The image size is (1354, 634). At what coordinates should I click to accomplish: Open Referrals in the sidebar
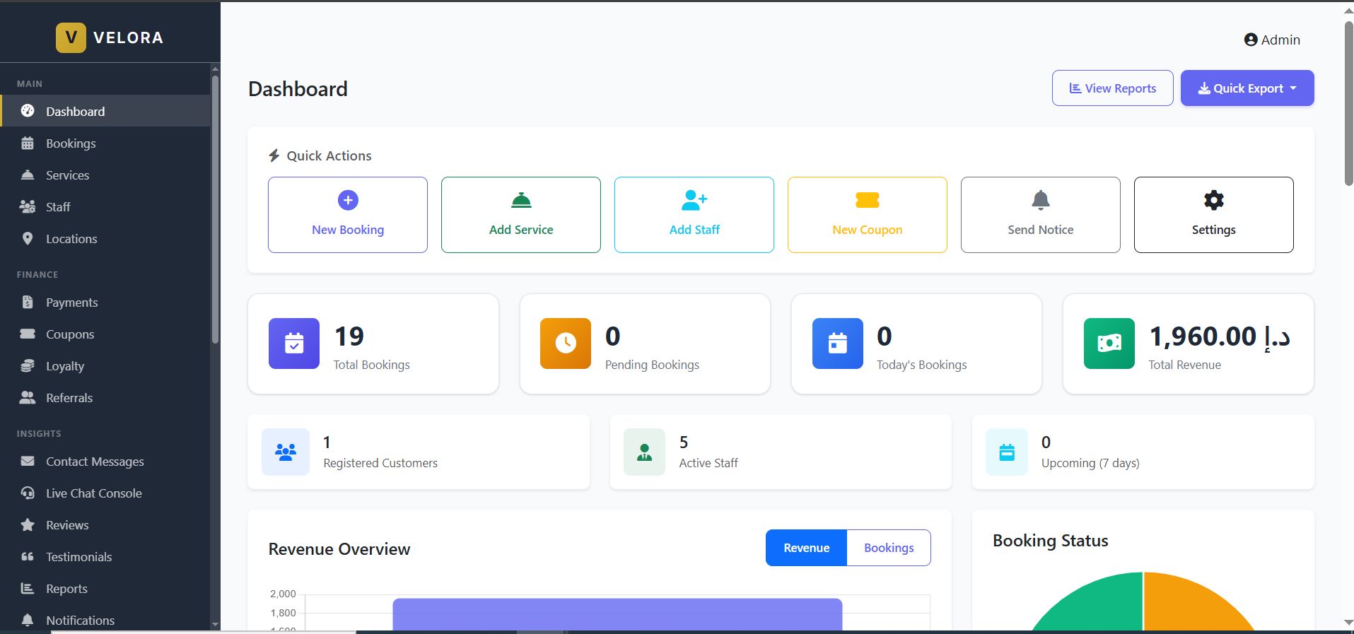point(105,397)
